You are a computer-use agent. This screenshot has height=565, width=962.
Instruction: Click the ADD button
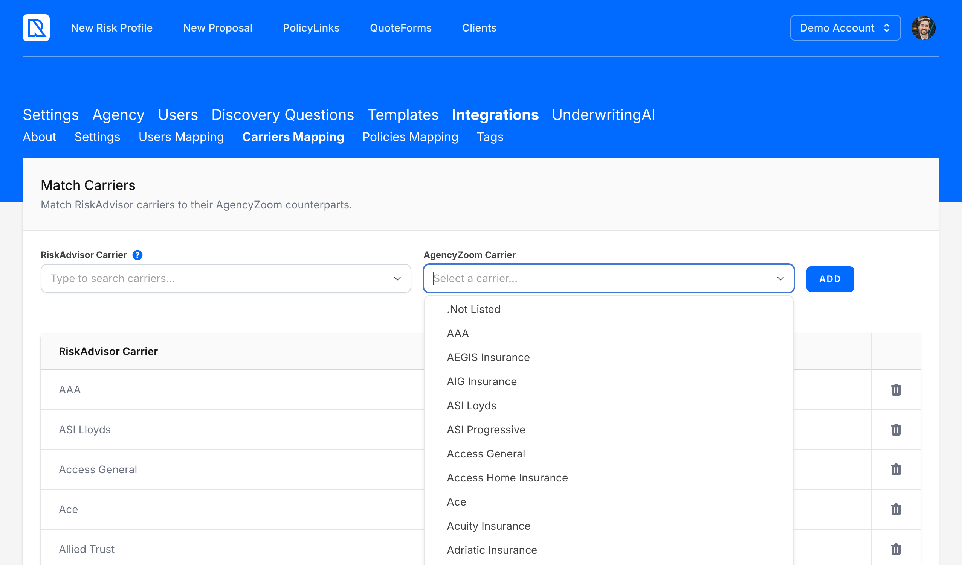coord(830,279)
